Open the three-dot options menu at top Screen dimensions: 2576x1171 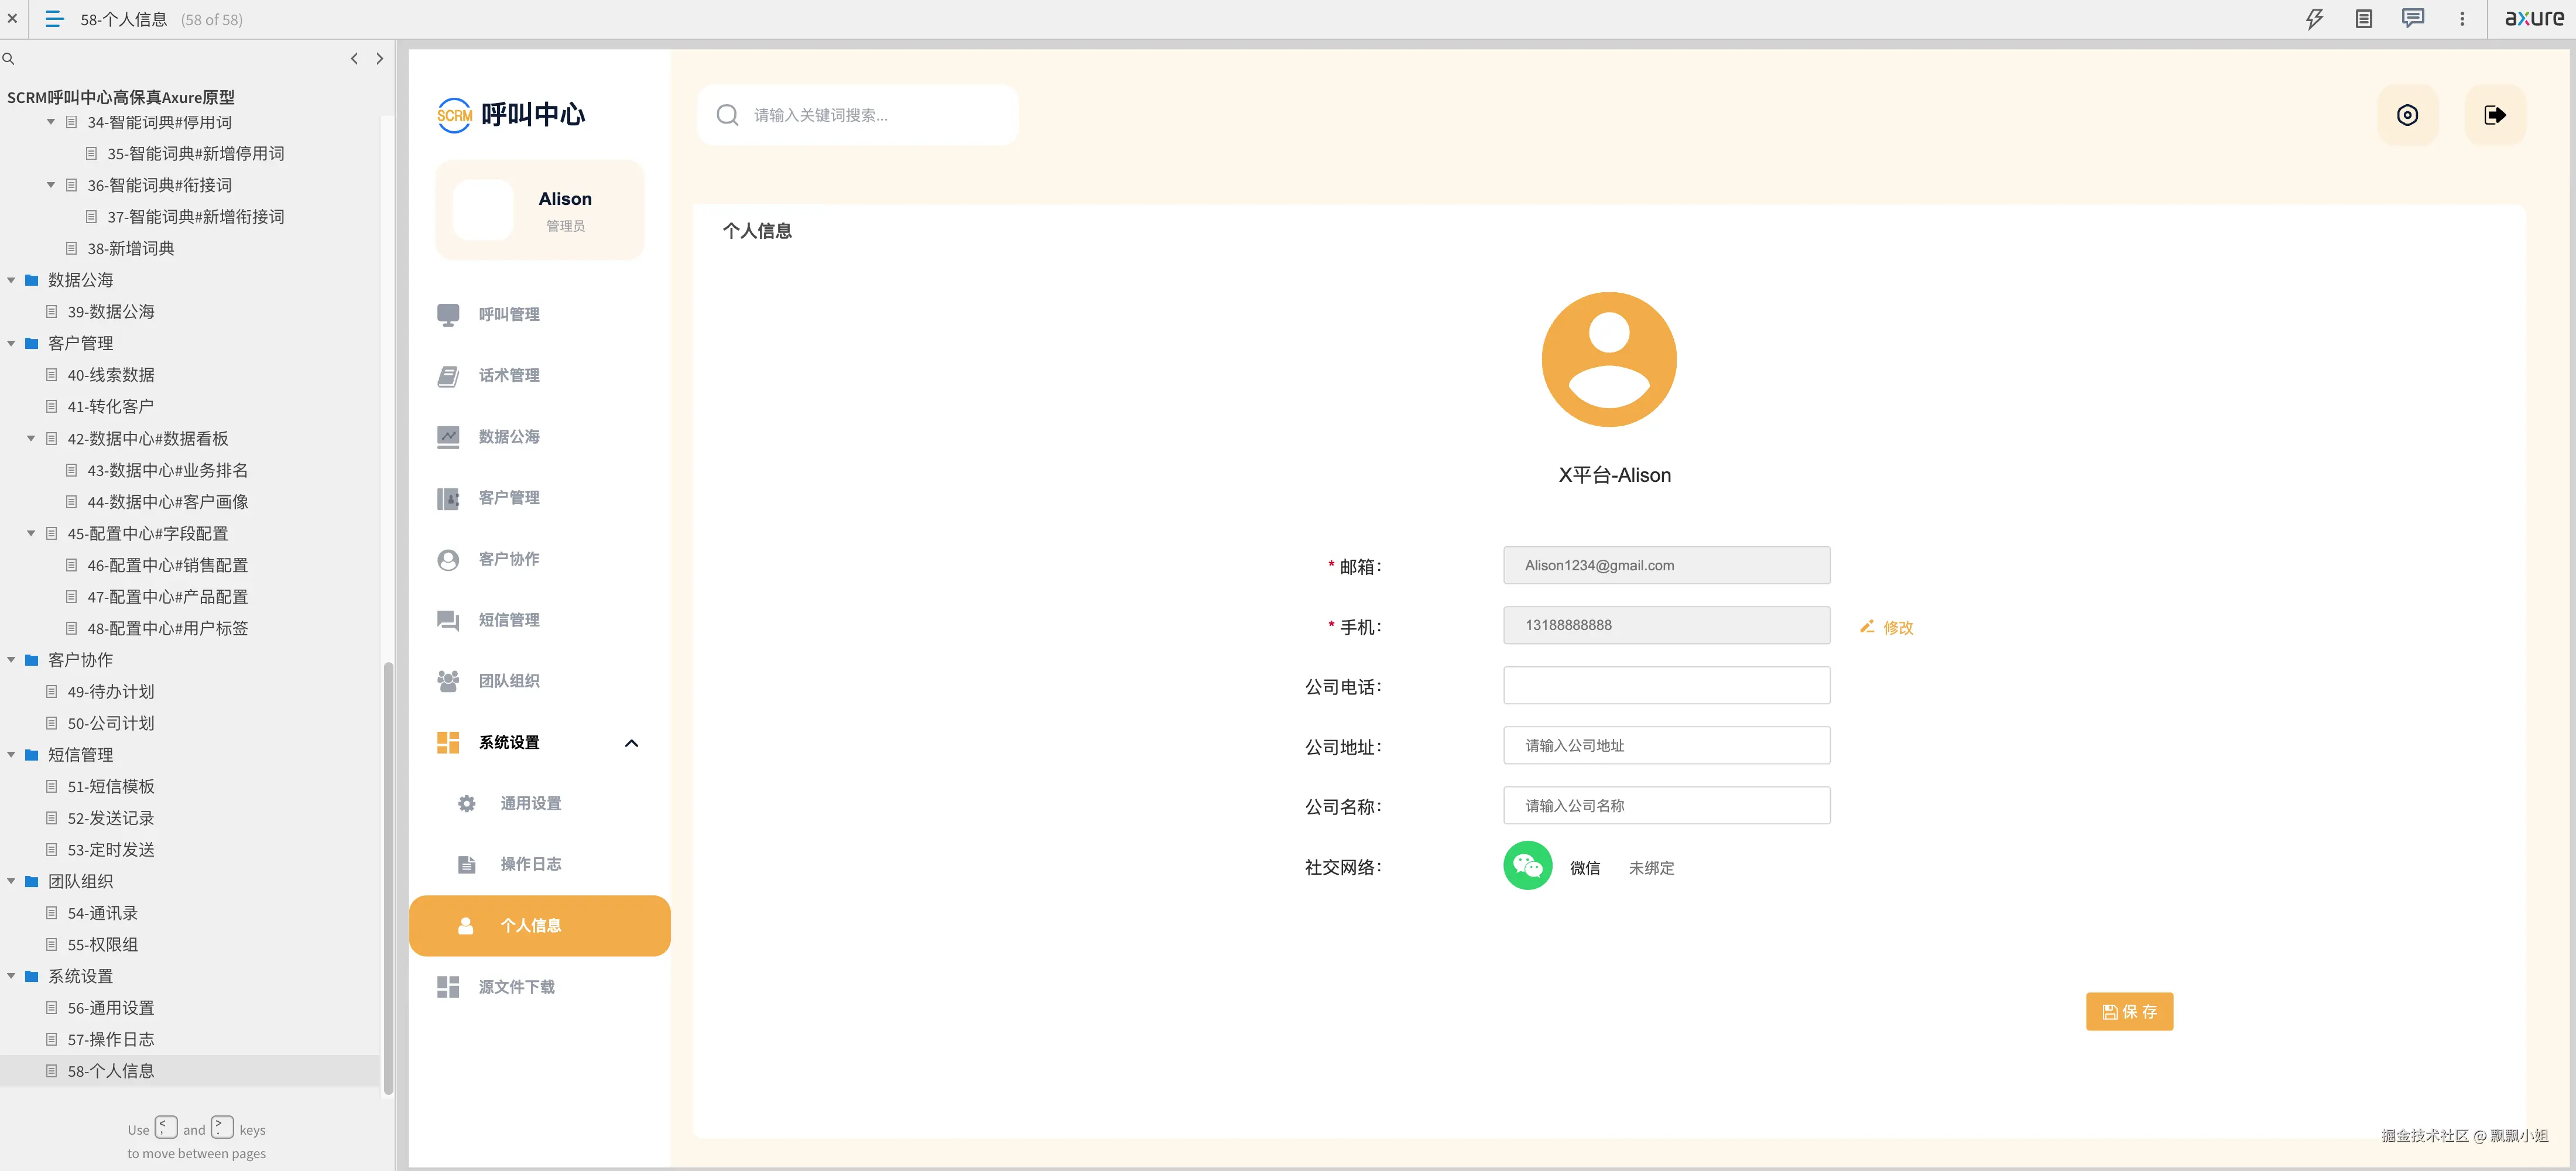pyautogui.click(x=2462, y=19)
